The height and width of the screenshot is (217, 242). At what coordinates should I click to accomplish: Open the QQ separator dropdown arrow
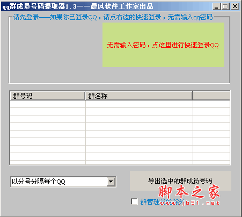pos(111,182)
